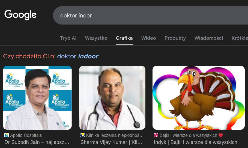Click the Dr Subodh Jain result title
This screenshot has height=148, width=248.
point(37,142)
